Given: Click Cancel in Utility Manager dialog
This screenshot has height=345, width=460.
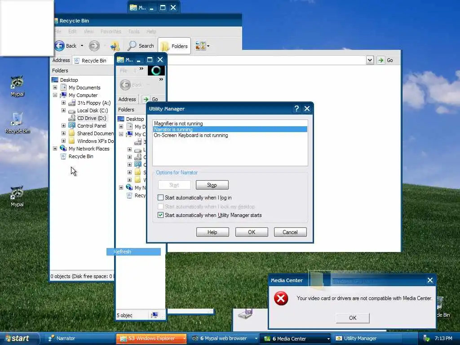Looking at the screenshot, I should 290,232.
